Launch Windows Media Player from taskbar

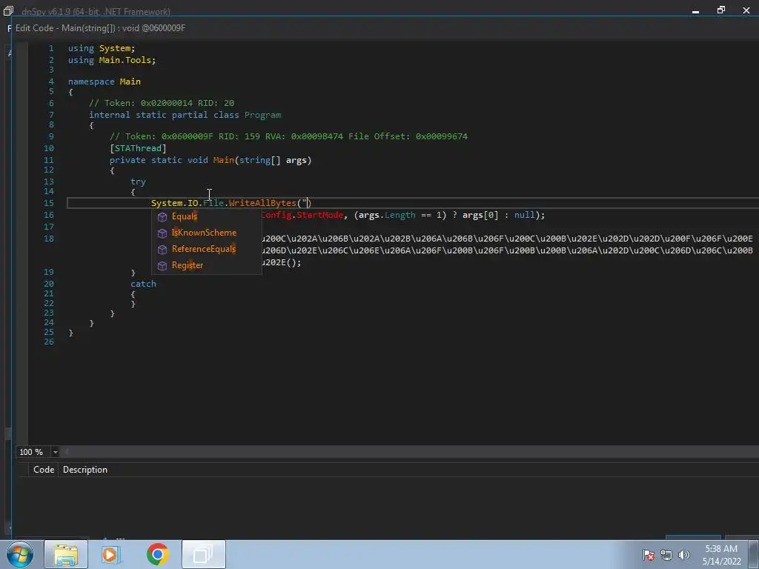point(111,554)
